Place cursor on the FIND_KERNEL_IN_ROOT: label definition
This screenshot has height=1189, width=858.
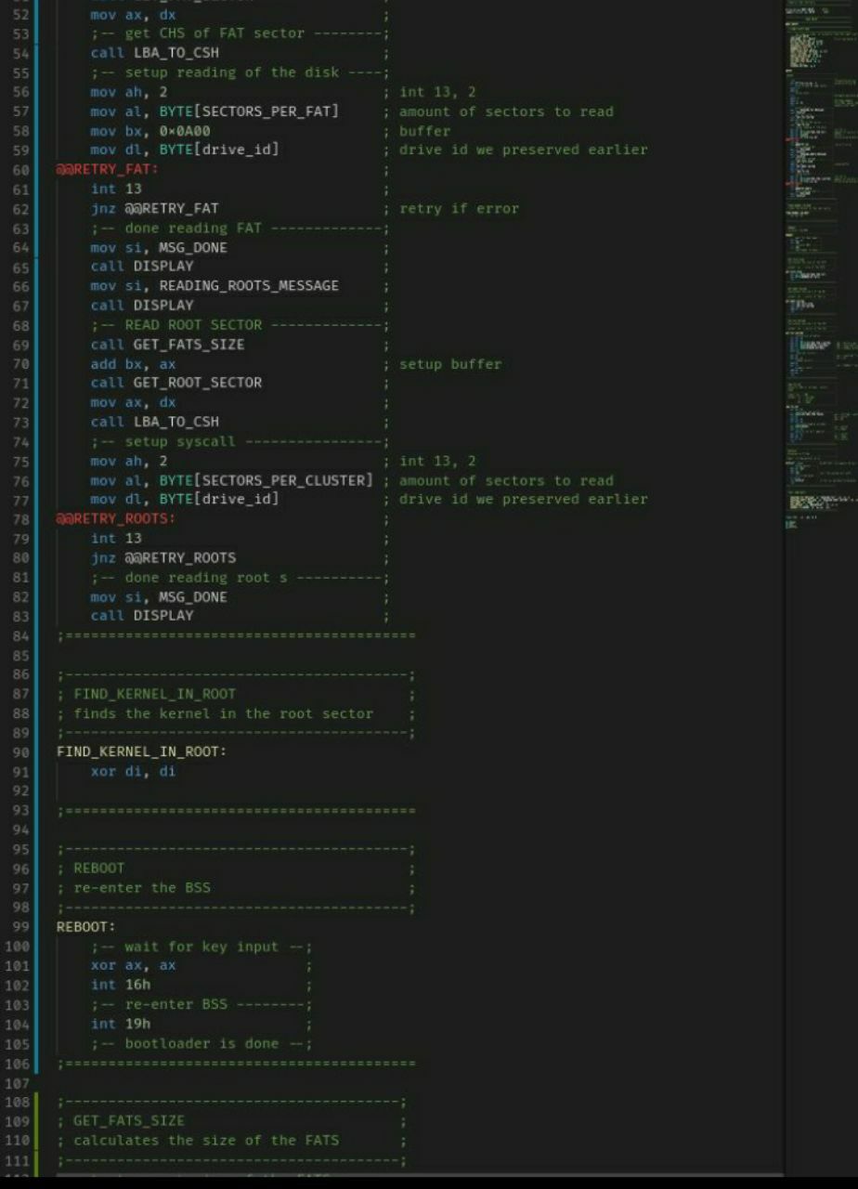pyautogui.click(x=141, y=752)
